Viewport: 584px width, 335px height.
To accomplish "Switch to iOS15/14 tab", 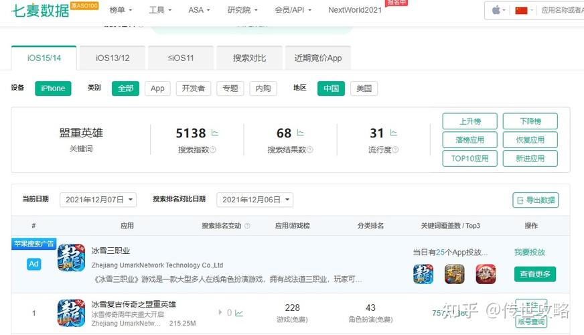I will [x=44, y=58].
